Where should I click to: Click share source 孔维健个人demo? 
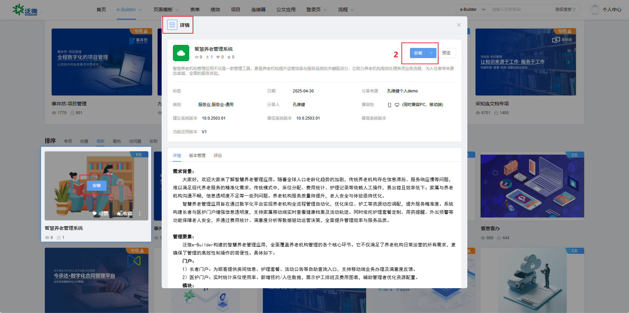click(x=402, y=91)
